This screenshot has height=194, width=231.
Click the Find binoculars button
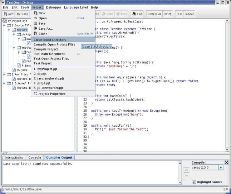click(137, 14)
